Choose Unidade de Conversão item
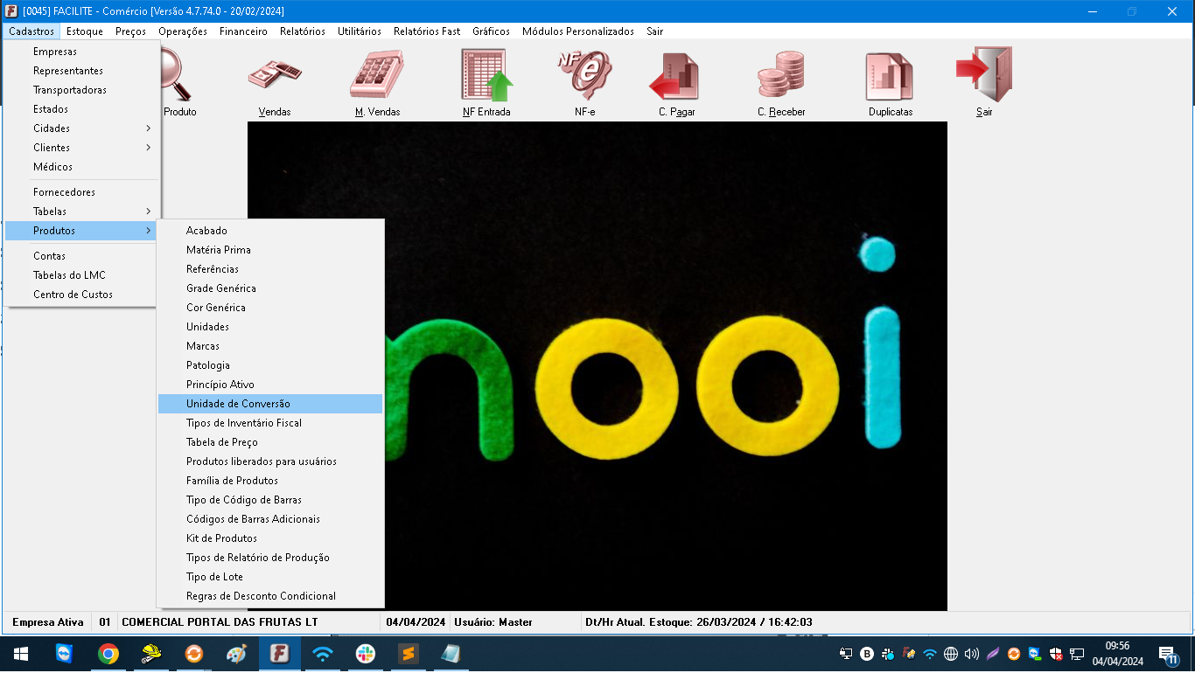 (270, 404)
